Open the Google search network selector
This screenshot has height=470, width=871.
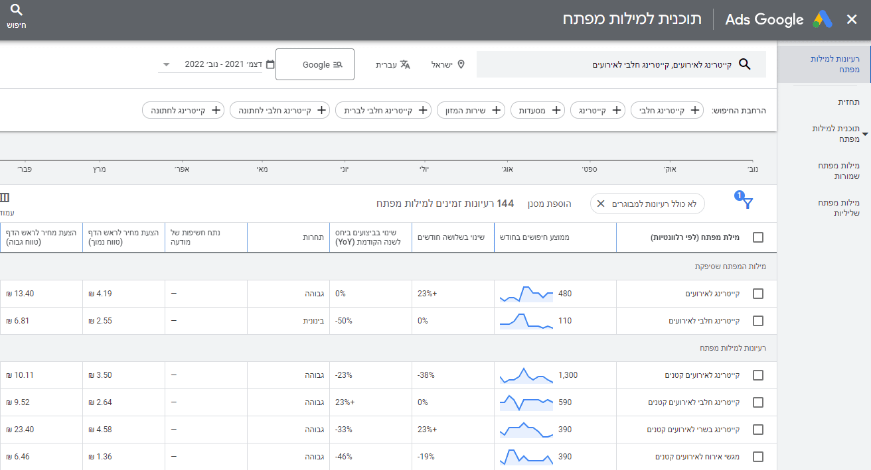point(315,64)
